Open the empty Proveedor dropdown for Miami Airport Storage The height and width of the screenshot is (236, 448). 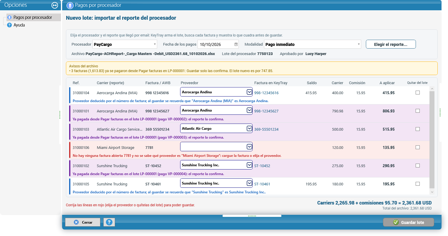[x=249, y=147]
